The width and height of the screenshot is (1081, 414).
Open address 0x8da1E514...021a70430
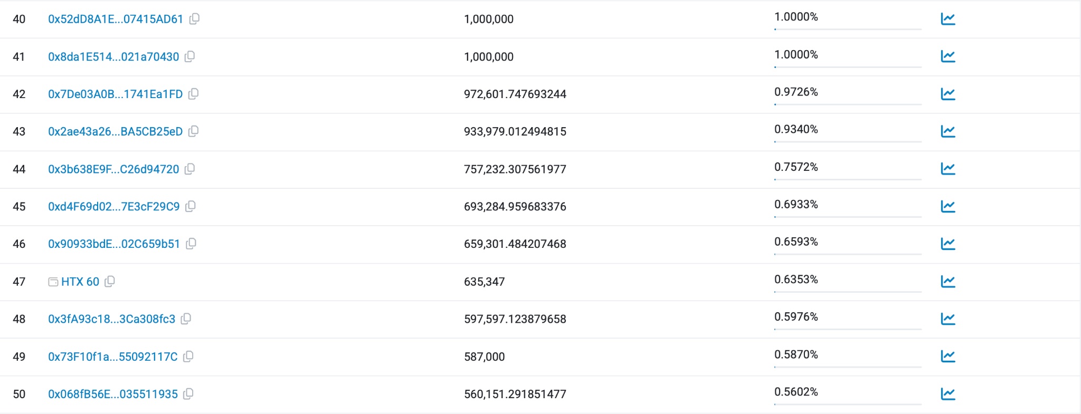113,57
